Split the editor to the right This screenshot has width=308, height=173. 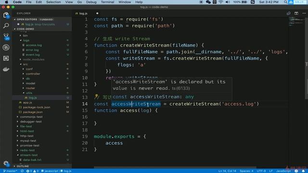point(296,13)
